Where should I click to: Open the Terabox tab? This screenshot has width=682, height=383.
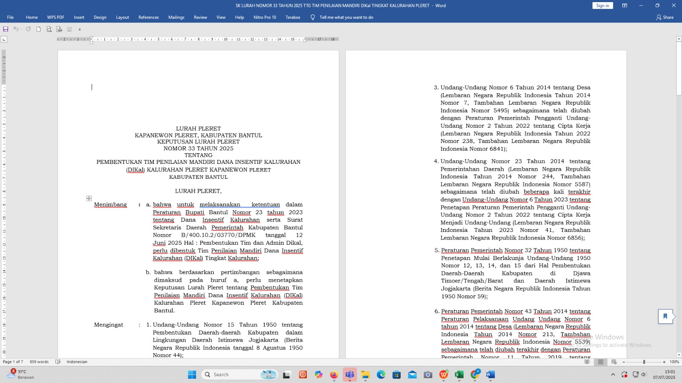coord(293,17)
